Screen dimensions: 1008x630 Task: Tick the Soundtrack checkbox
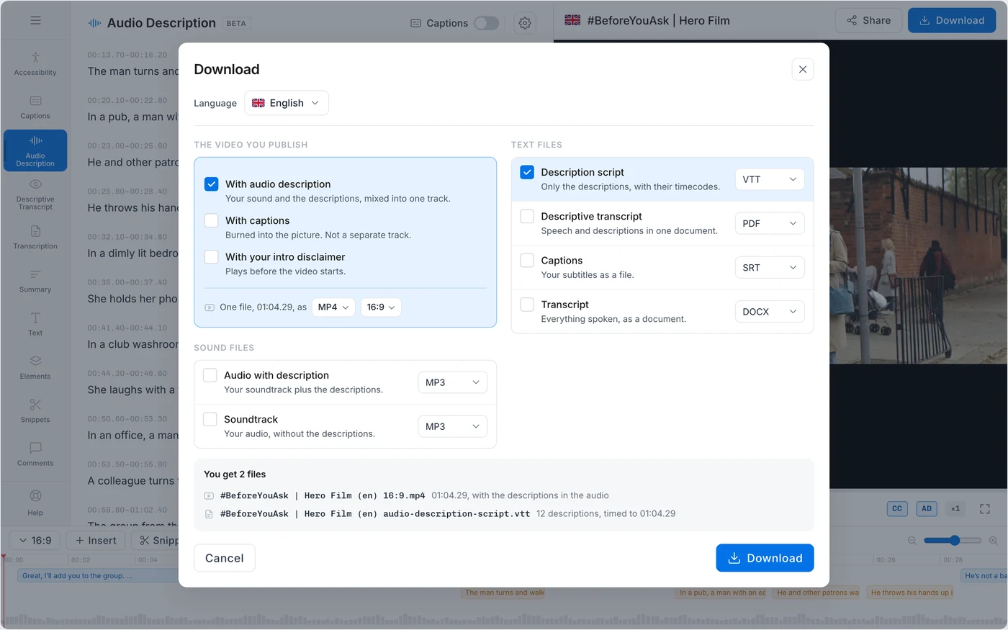(x=210, y=419)
